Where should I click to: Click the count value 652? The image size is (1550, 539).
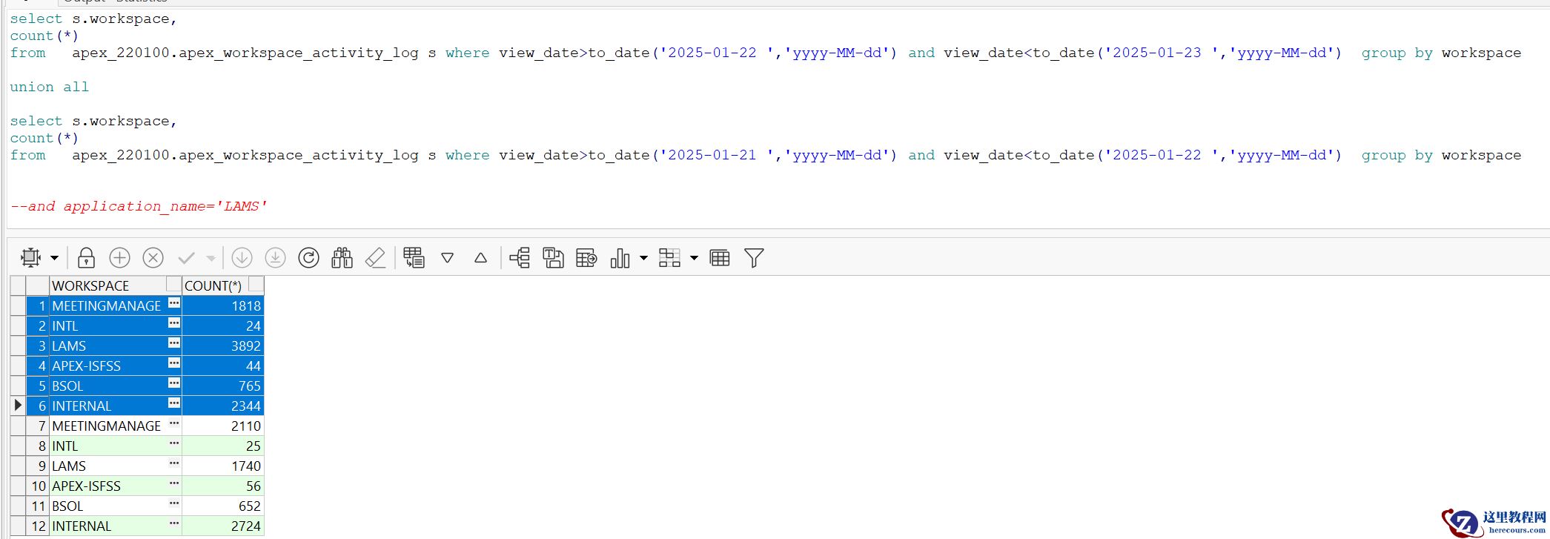pos(250,506)
